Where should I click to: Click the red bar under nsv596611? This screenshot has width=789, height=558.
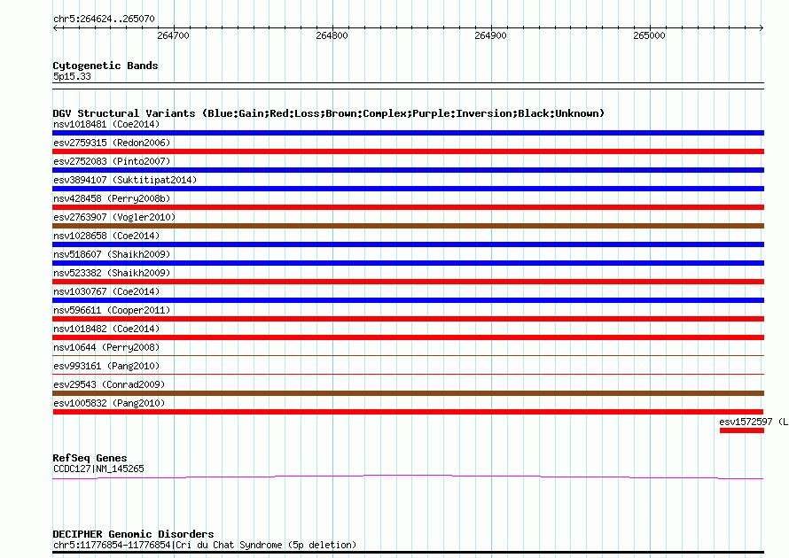pyautogui.click(x=408, y=319)
